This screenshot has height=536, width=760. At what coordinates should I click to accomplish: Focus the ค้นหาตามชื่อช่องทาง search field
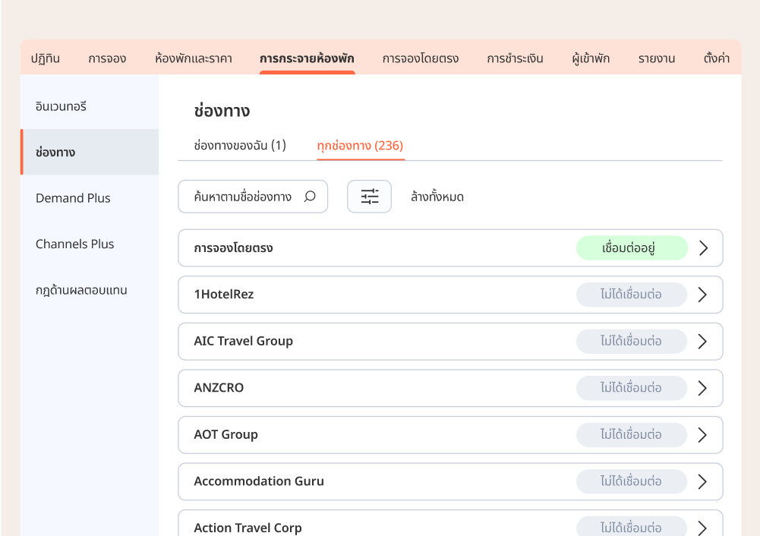point(243,197)
